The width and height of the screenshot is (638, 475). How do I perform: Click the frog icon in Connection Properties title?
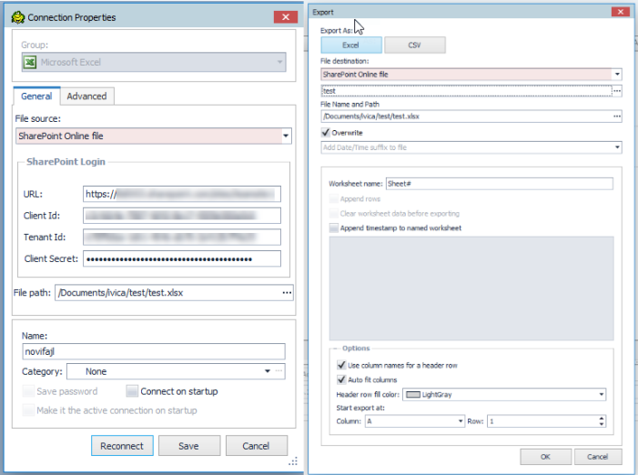(x=18, y=17)
